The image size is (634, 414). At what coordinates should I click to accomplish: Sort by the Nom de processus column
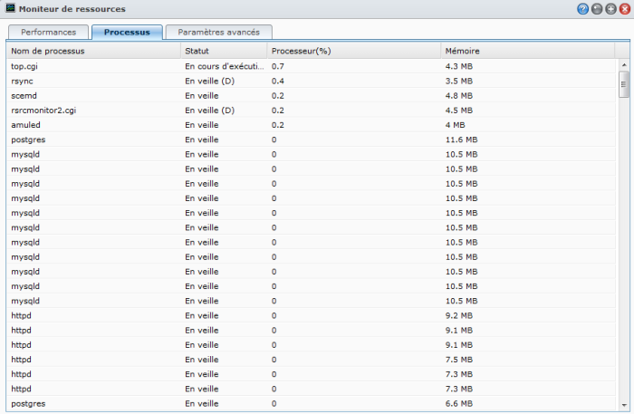coord(91,51)
